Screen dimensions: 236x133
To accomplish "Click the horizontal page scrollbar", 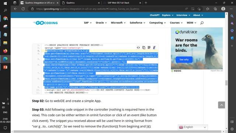I will pos(117,132).
